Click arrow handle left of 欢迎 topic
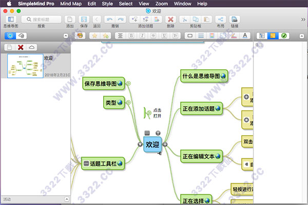This screenshot has width=308, height=205. [140, 144]
